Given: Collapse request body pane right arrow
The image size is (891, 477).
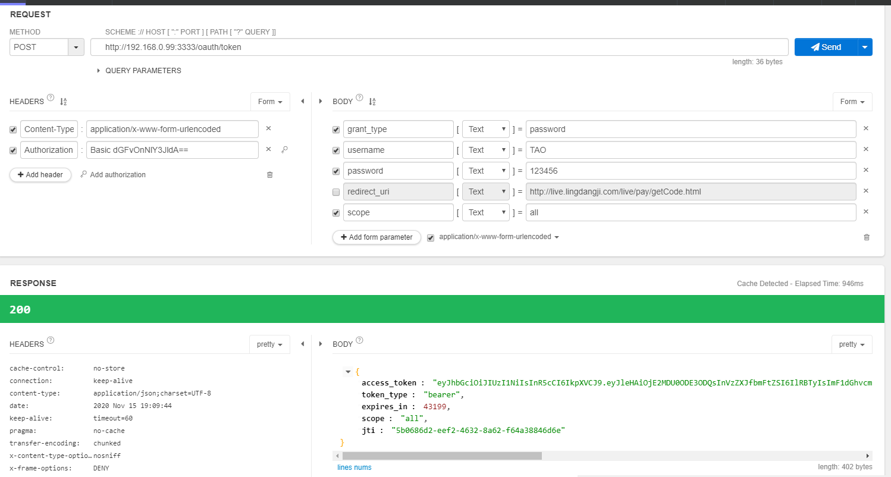Looking at the screenshot, I should [321, 102].
